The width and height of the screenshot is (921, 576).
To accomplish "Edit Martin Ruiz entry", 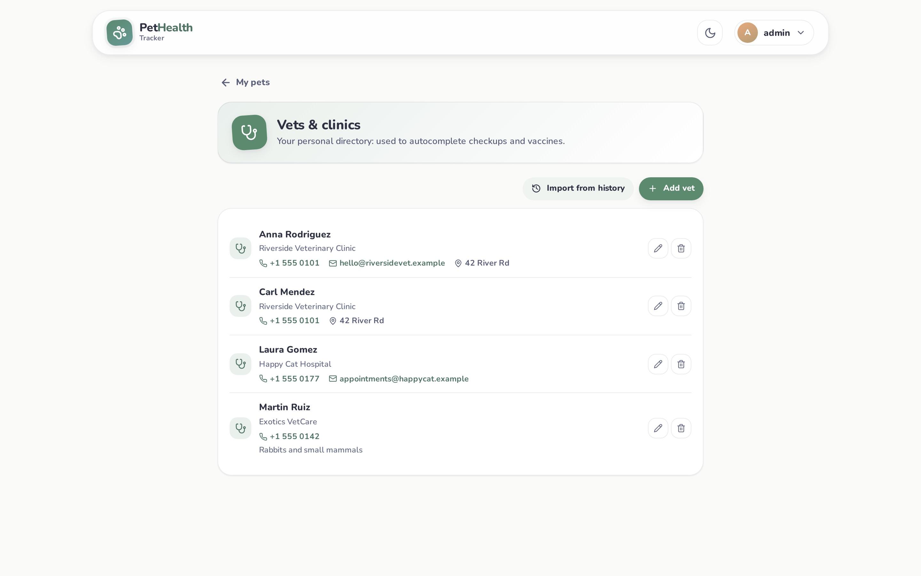I will click(658, 428).
